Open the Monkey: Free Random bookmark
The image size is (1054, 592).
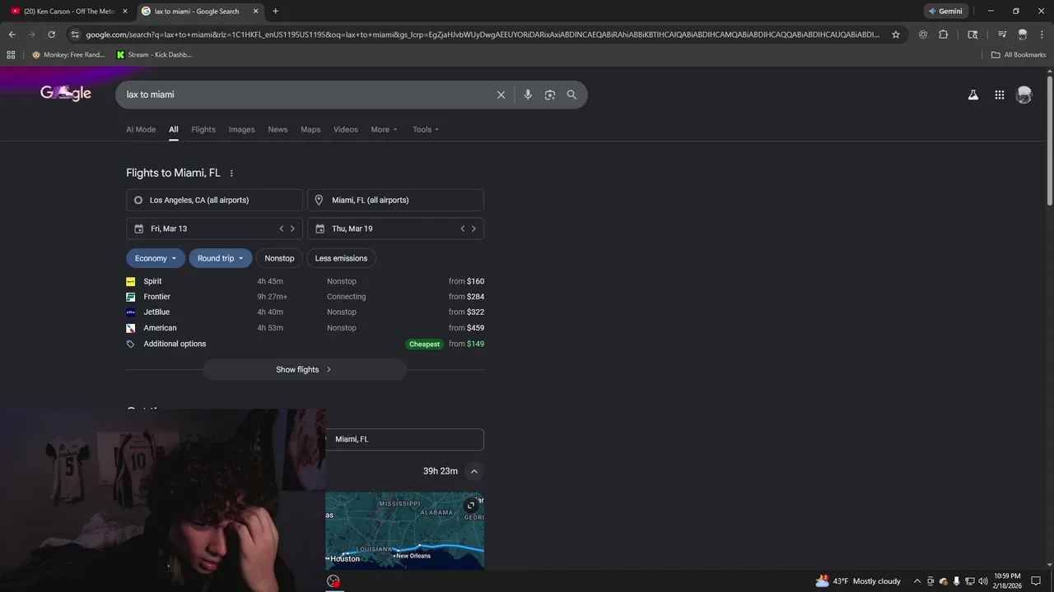68,55
